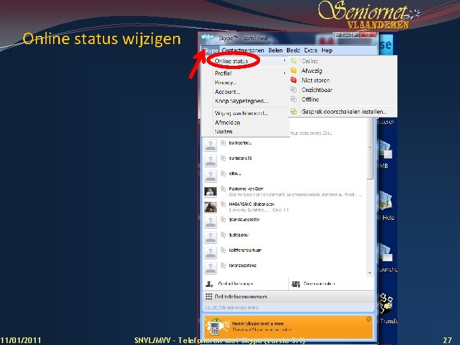Image resolution: width=460 pixels, height=345 pixels.
Task: Select Koop Skypetegoed... from the menu
Action: [x=241, y=101]
